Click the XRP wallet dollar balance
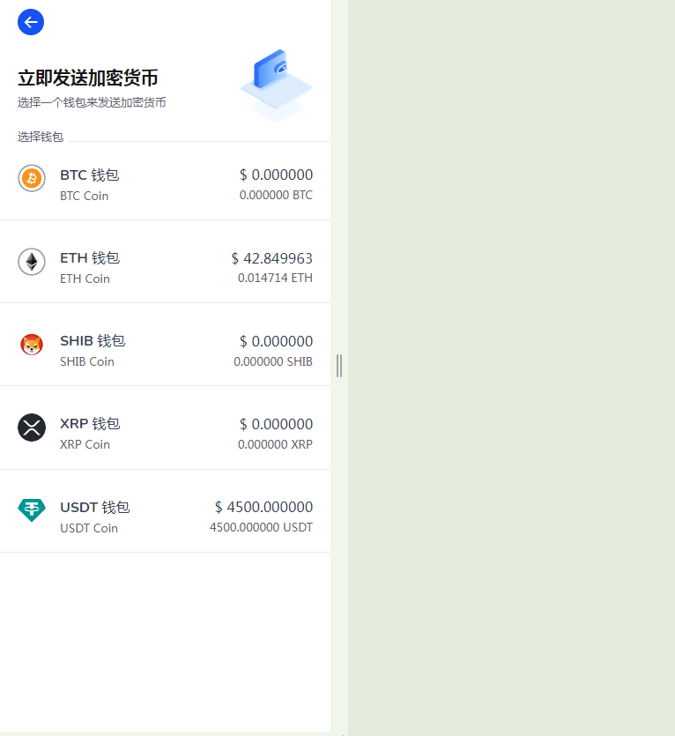 tap(277, 424)
